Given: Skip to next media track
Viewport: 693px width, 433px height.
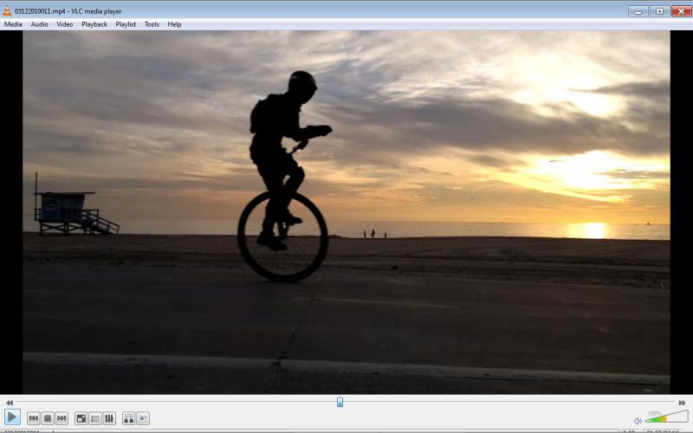Looking at the screenshot, I should pyautogui.click(x=62, y=418).
